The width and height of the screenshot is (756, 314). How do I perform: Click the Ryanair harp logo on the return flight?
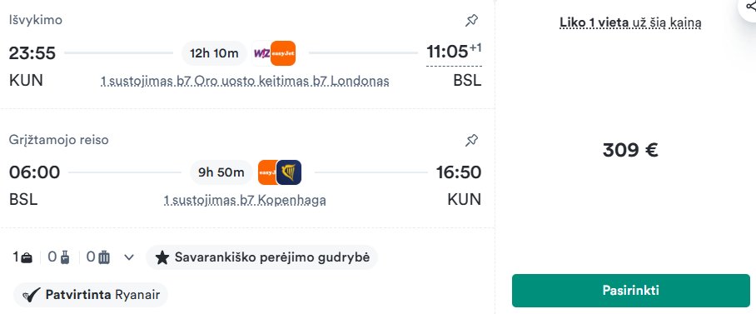pos(289,172)
